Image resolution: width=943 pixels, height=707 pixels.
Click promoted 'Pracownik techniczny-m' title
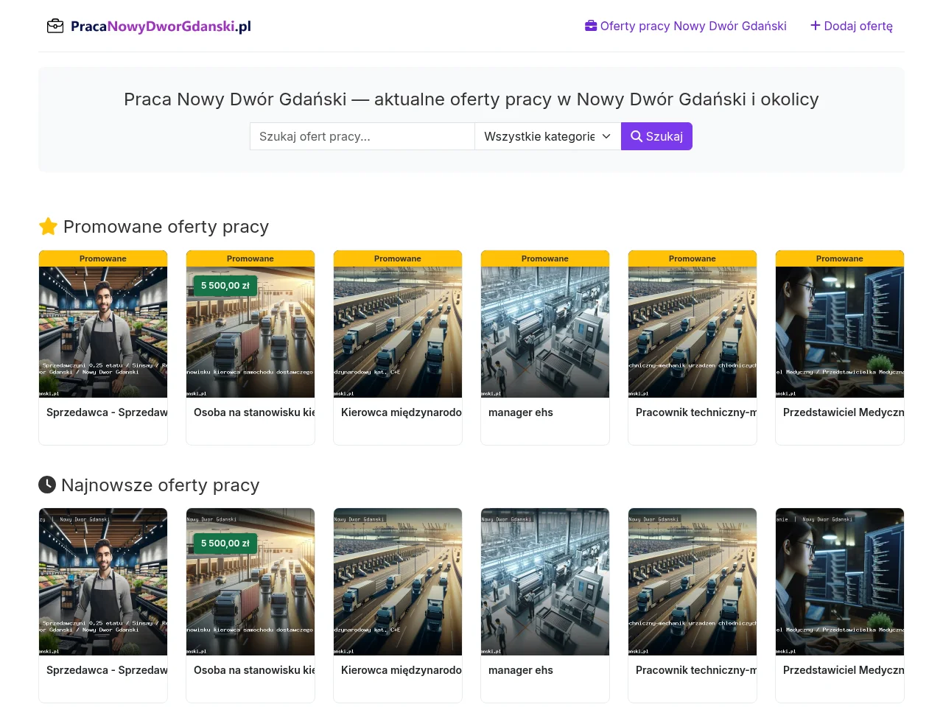696,412
